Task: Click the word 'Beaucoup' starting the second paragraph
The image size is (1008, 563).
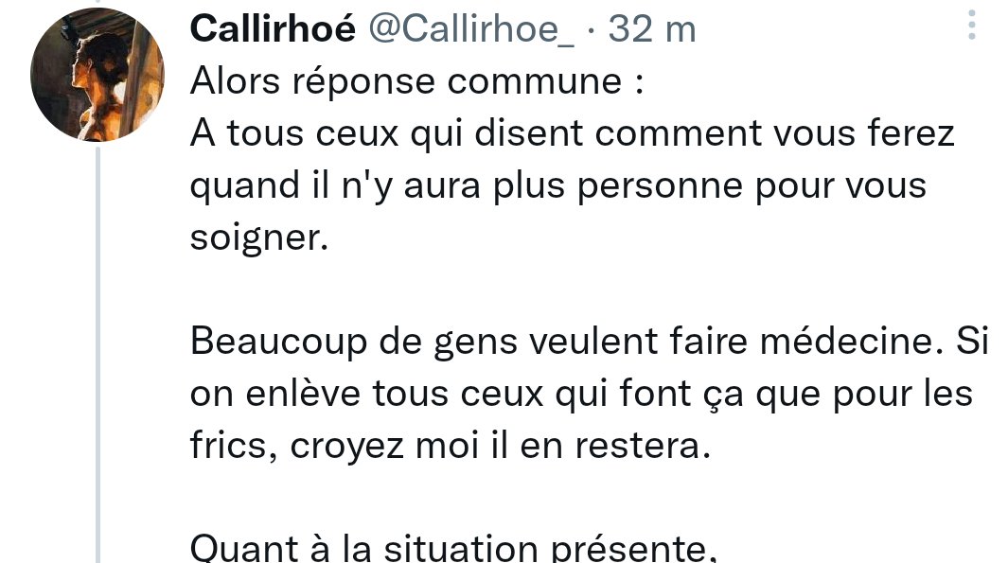Action: coord(278,343)
